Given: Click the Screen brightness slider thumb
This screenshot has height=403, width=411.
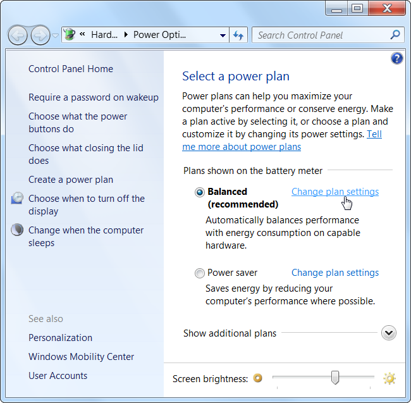Looking at the screenshot, I should click(x=334, y=378).
